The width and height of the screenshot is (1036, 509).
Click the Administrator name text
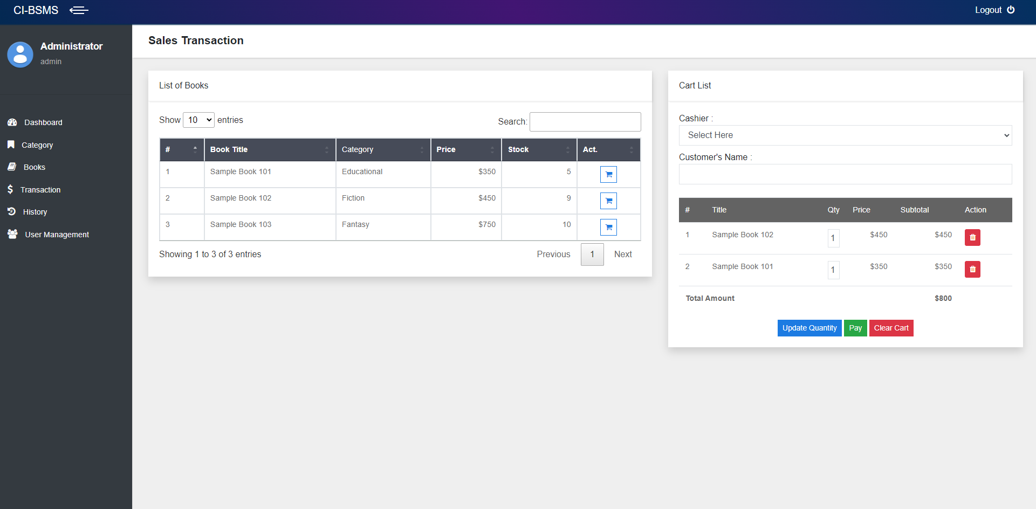coord(71,46)
